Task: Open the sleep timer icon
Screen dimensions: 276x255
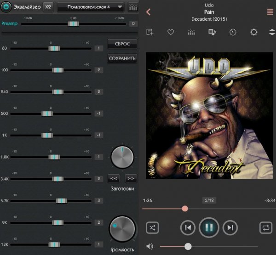Action: (x=233, y=32)
